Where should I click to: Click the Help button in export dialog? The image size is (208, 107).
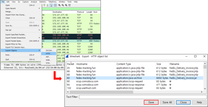(199, 102)
